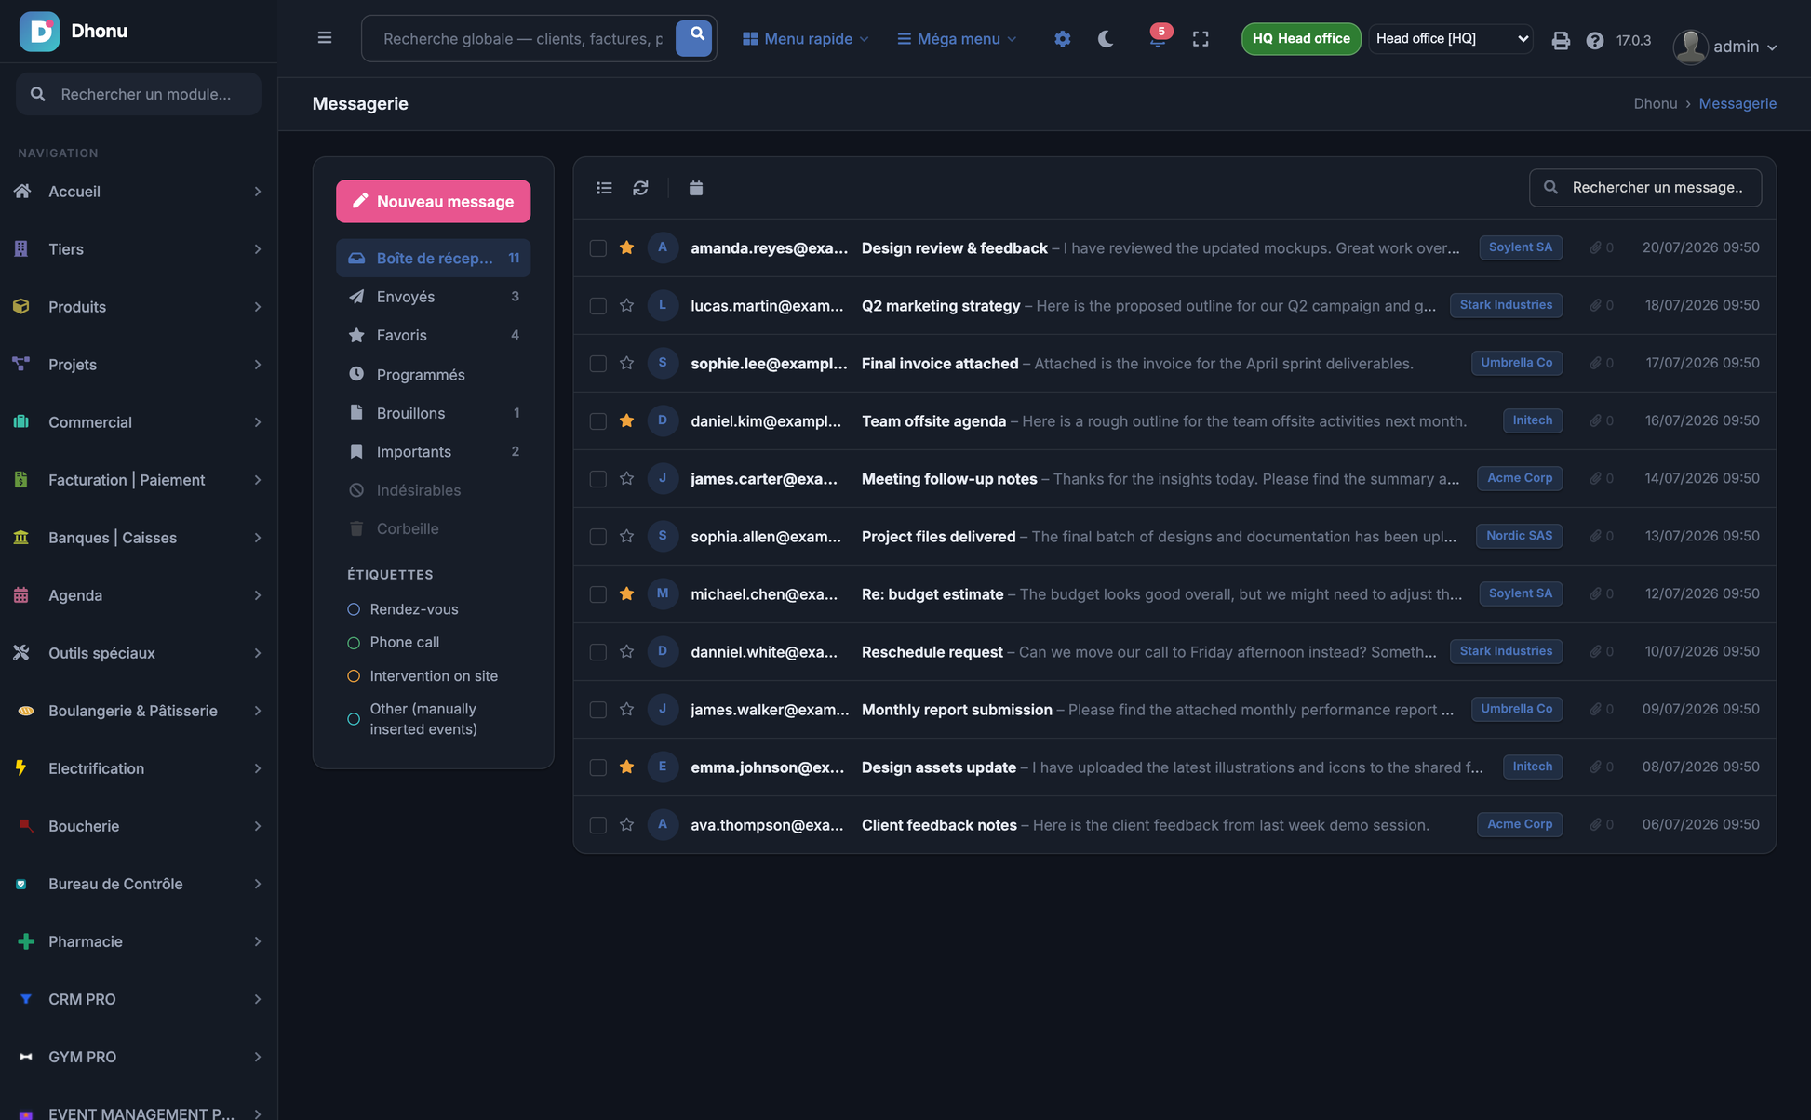Star the james.carter message
This screenshot has width=1811, height=1120.
[x=626, y=478]
